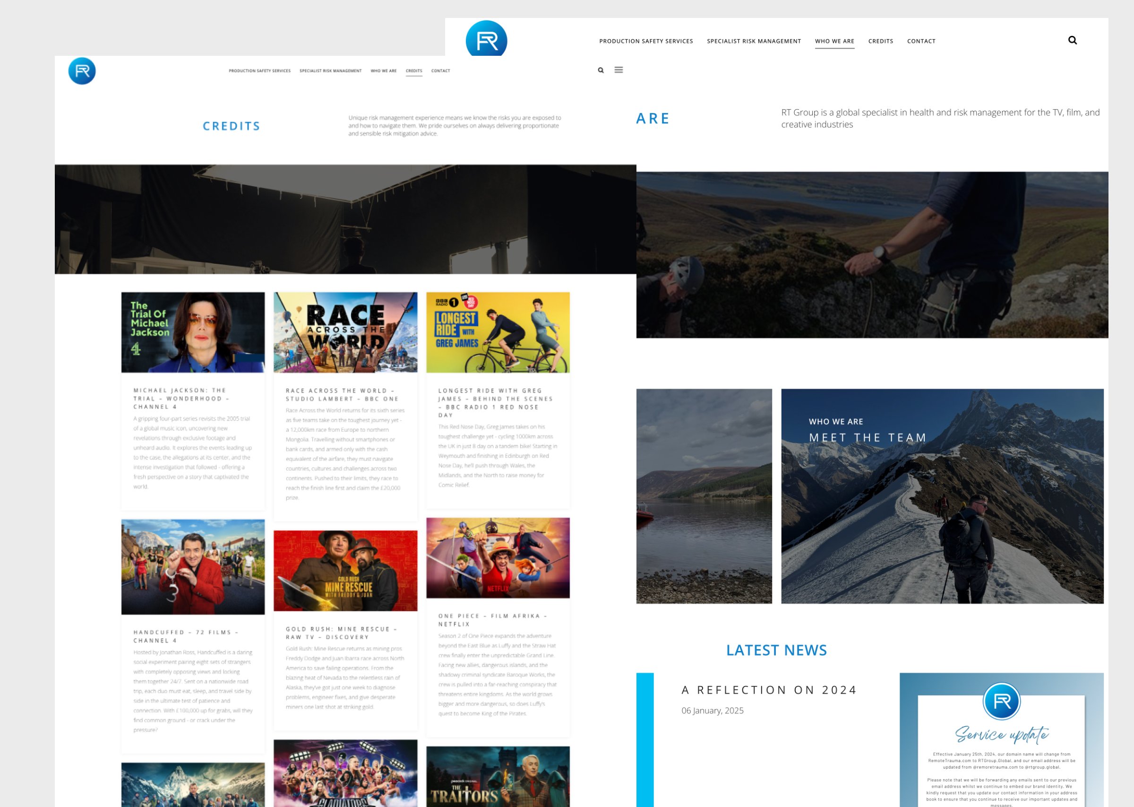Click the Handcuffed – 72 Films – Channel 4 title
This screenshot has width=1134, height=807.
point(186,636)
